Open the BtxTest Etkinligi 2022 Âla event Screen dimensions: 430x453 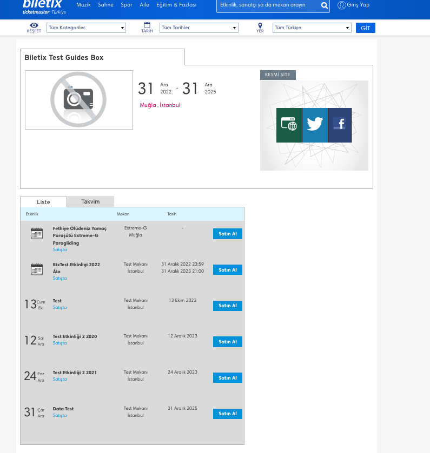click(76, 268)
